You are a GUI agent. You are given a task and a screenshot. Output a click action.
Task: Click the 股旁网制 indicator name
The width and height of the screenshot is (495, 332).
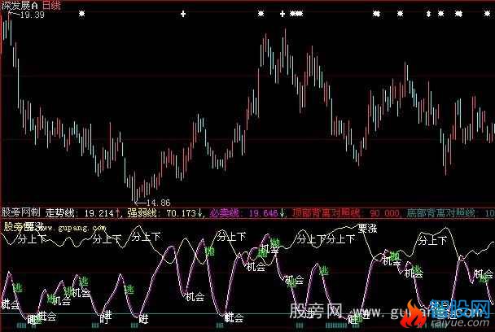pyautogui.click(x=20, y=212)
